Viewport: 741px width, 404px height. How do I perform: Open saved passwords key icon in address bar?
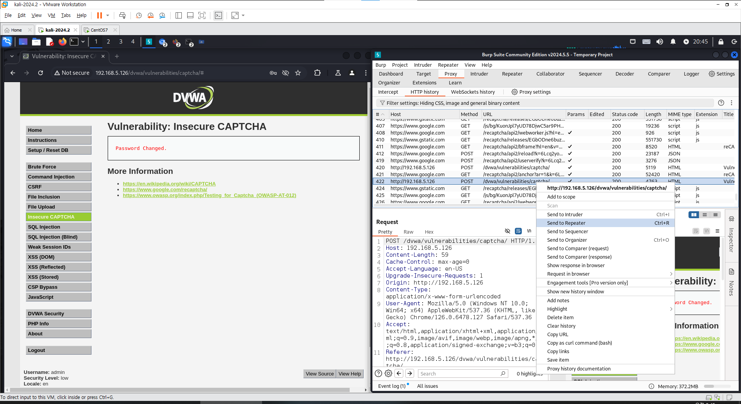pyautogui.click(x=273, y=73)
